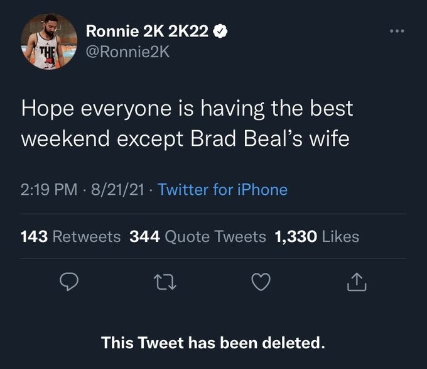View the 143 Retweets list
The width and height of the screenshot is (427, 369).
[x=70, y=236]
